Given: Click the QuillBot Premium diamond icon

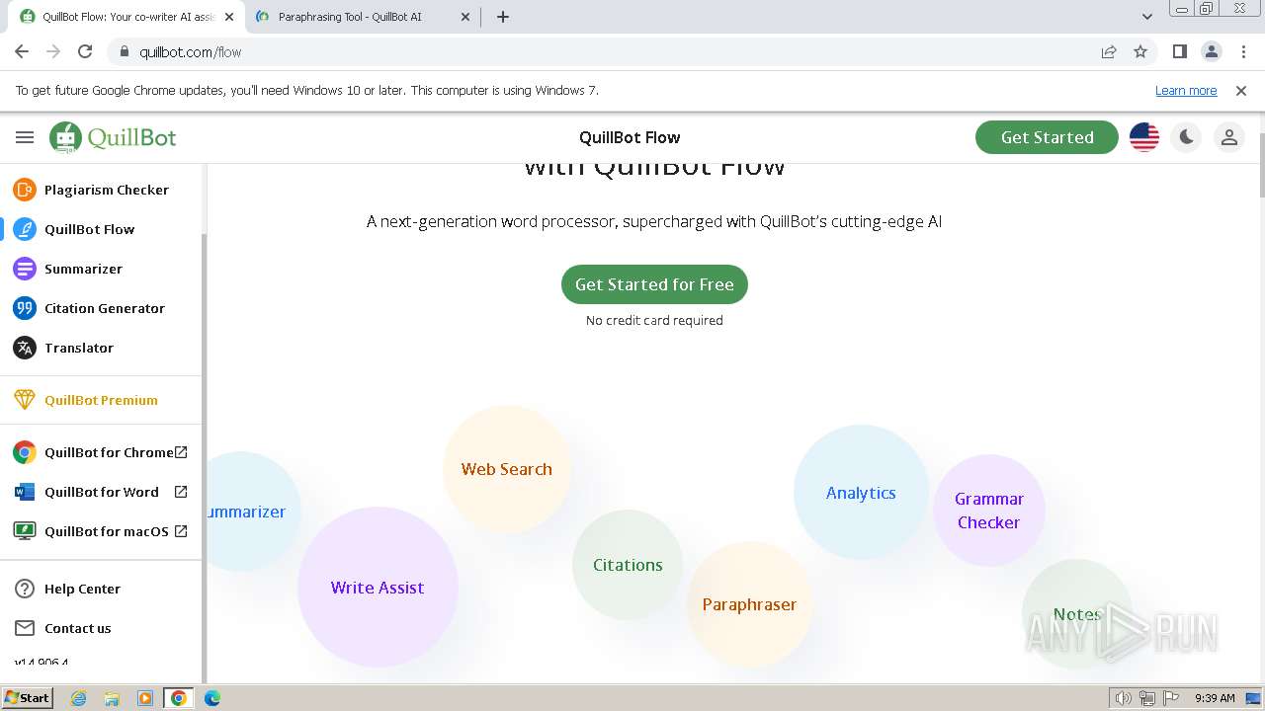Looking at the screenshot, I should tap(25, 400).
